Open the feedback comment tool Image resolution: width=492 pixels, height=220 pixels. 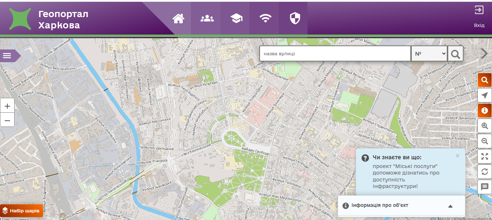coord(485,187)
